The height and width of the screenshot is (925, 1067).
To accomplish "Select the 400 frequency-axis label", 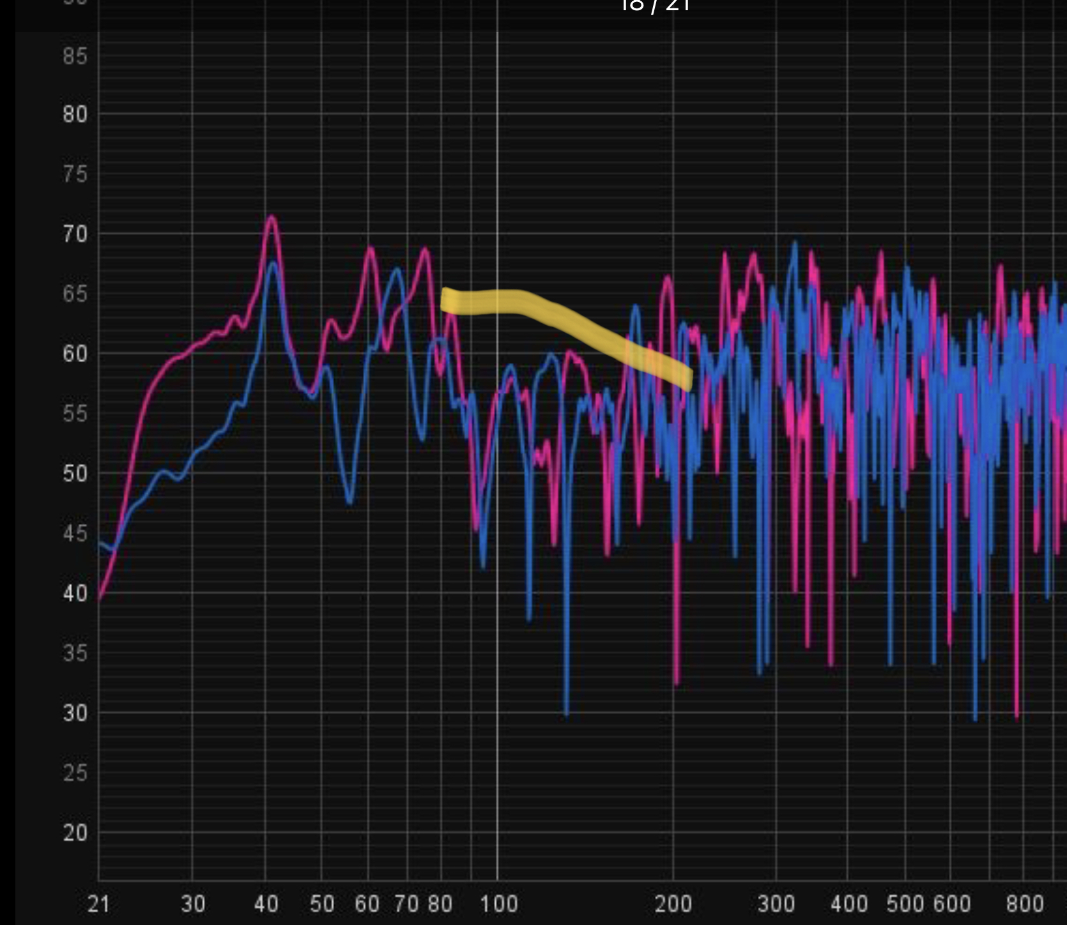I will click(849, 904).
